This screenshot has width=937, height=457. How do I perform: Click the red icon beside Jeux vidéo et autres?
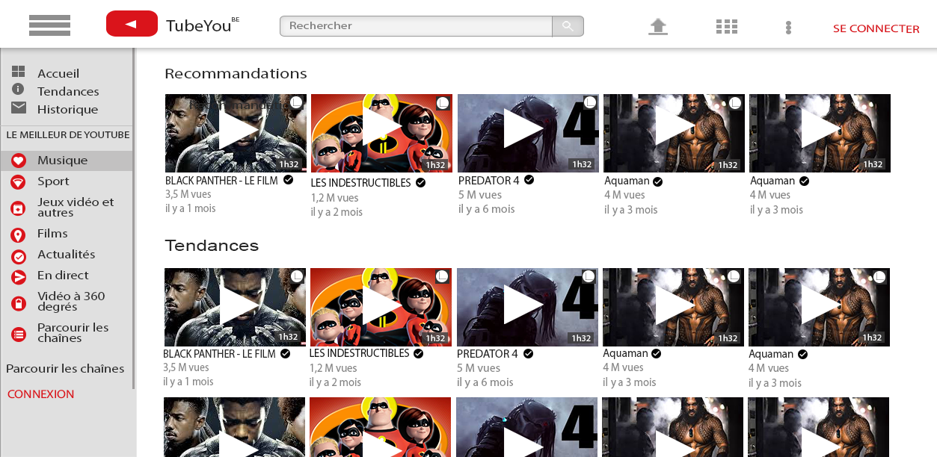(x=19, y=208)
